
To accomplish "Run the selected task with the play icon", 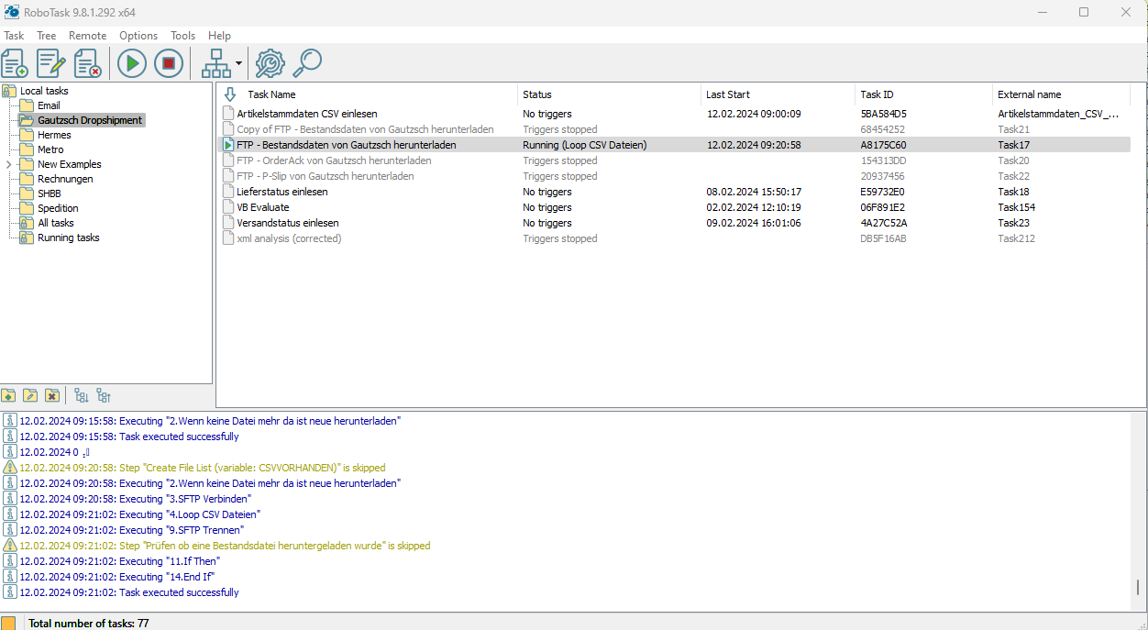I will (x=131, y=63).
